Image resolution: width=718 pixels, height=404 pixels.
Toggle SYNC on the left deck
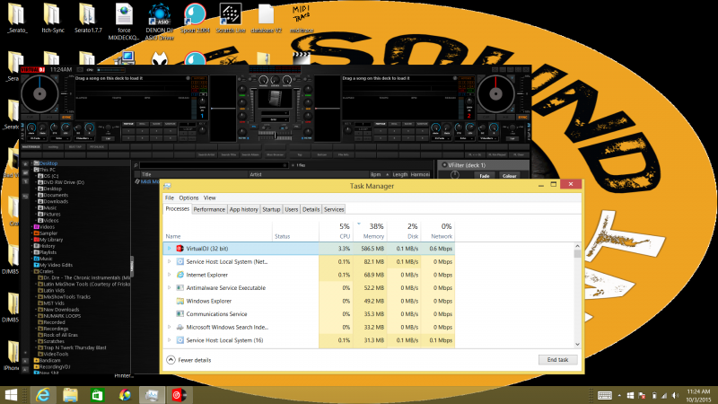pyautogui.click(x=66, y=118)
